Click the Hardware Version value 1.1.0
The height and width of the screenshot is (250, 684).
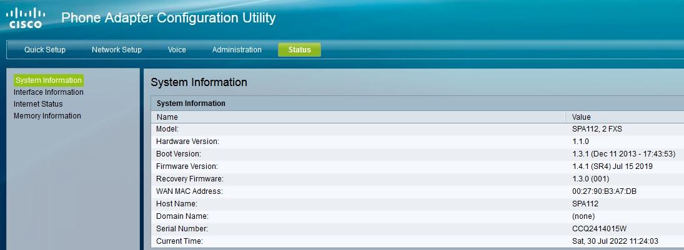point(580,141)
